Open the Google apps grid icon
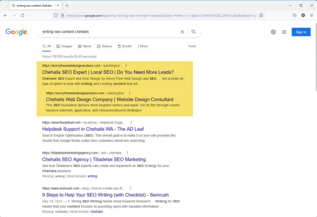The height and width of the screenshot is (217, 317). point(284,32)
